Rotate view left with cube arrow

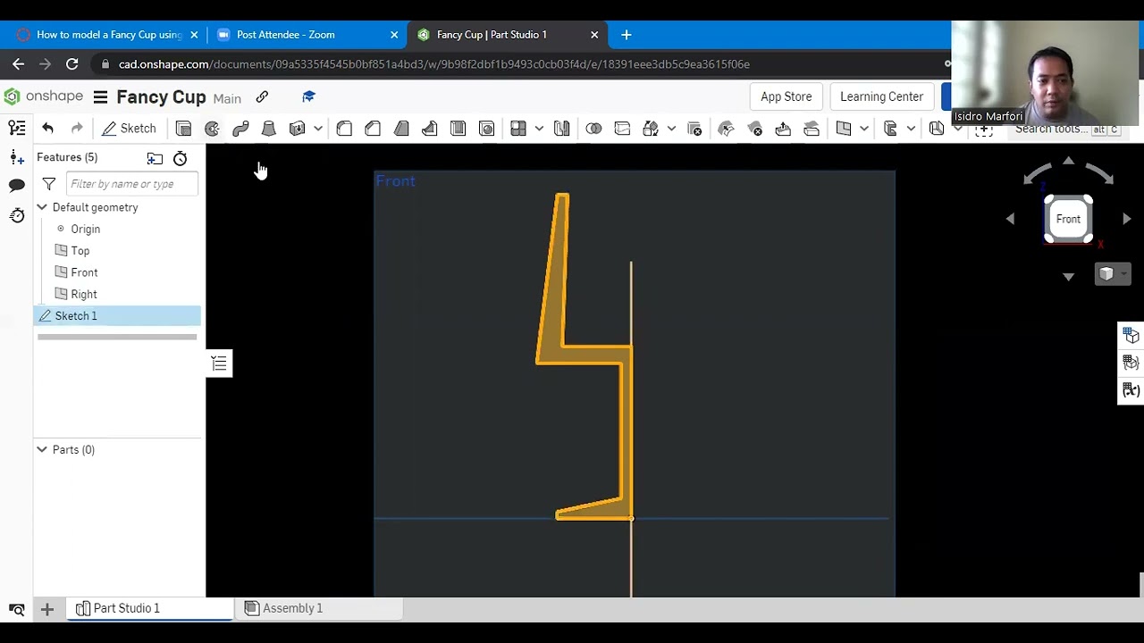click(1010, 219)
